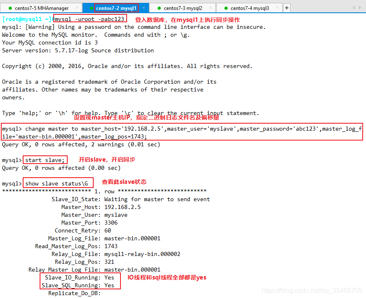Click the left tab-scroll arrow

click(x=354, y=8)
